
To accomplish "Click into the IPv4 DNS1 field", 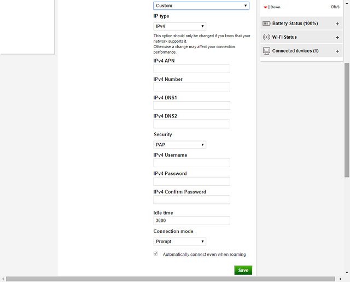I will [191, 105].
